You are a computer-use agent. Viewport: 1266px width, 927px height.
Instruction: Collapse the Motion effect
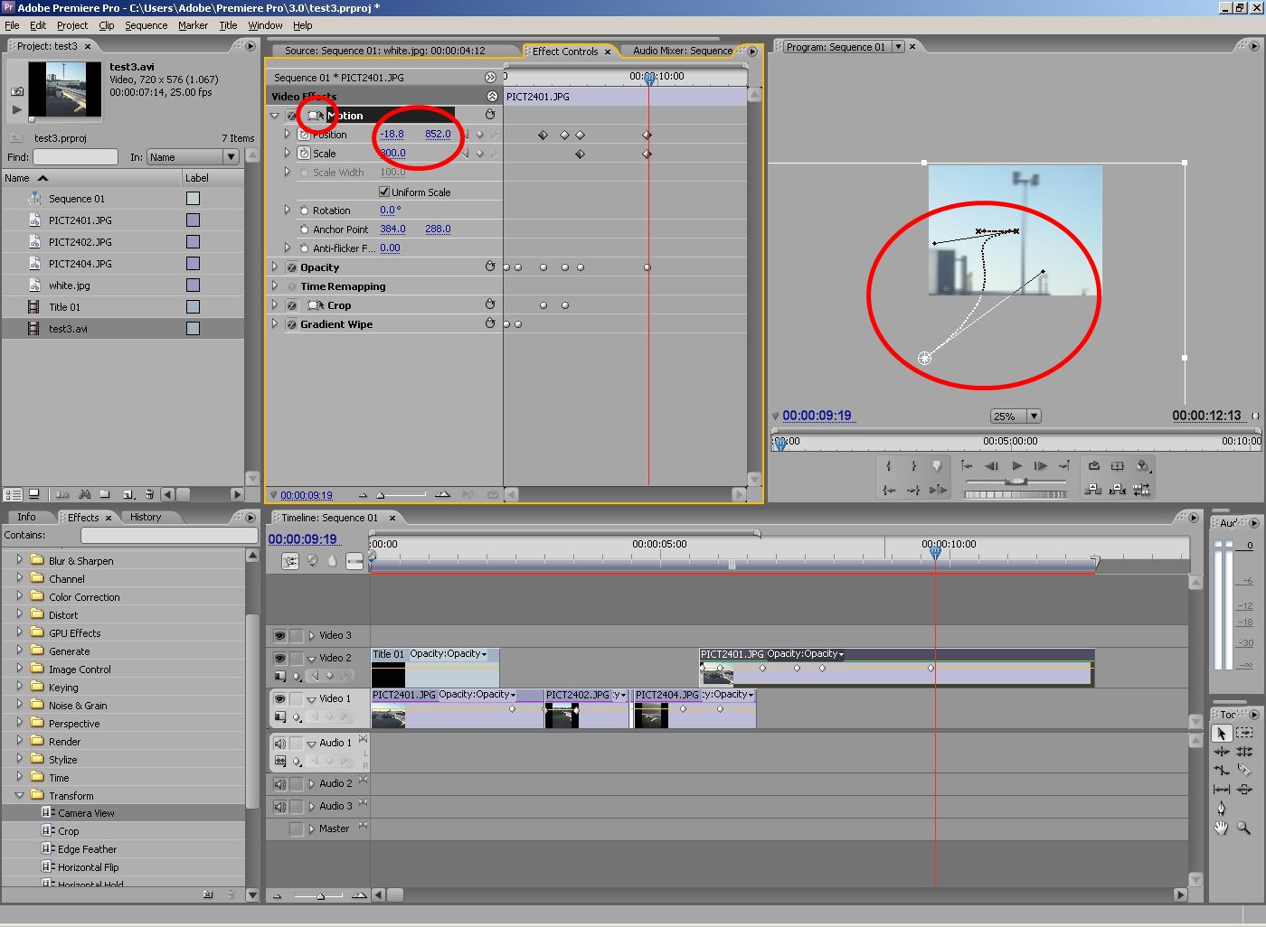coord(275,116)
